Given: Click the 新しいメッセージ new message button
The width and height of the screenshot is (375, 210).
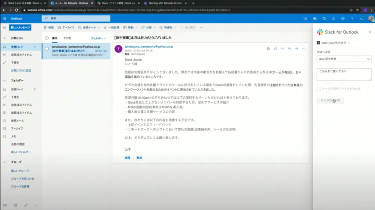Looking at the screenshot, I should [x=20, y=27].
